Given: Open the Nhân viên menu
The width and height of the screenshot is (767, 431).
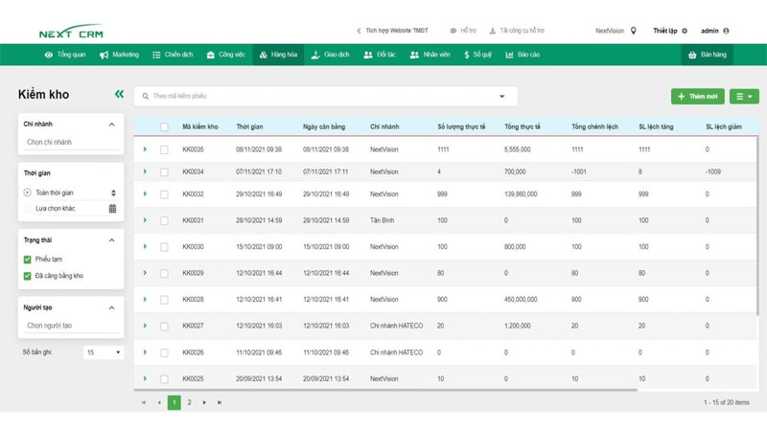Looking at the screenshot, I should (x=430, y=55).
